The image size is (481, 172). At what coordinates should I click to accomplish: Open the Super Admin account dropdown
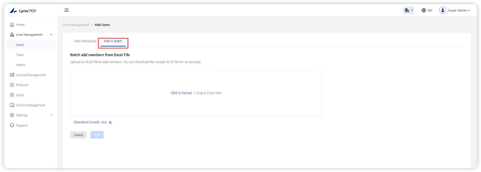[455, 10]
